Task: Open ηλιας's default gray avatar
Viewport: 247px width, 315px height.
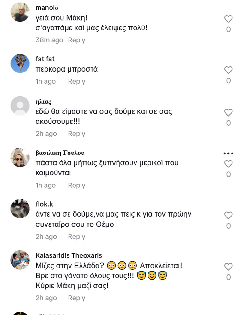Action: click(20, 106)
